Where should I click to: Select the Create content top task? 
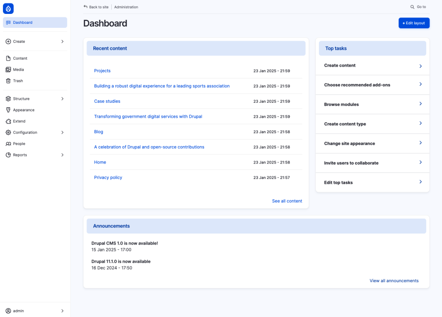(372, 66)
